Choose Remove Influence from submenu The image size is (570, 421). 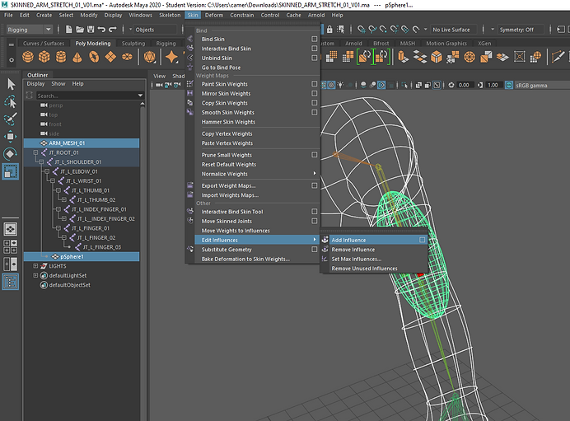(x=373, y=250)
